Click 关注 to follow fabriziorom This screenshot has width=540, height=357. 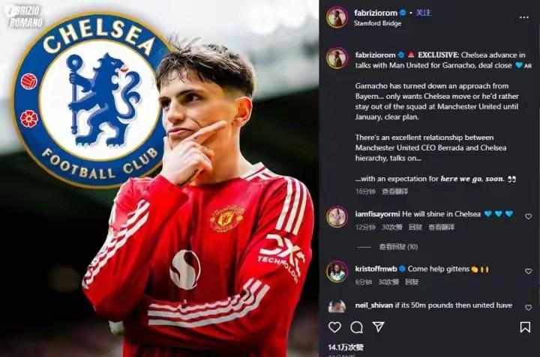coord(424,13)
